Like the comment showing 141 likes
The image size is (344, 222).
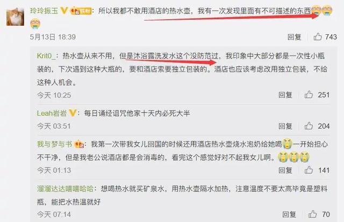tap(309, 170)
